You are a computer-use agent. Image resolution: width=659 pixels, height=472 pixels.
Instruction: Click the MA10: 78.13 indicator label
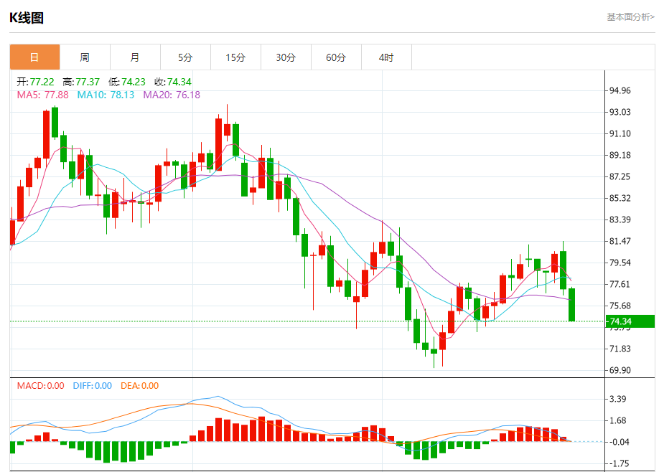(x=106, y=95)
